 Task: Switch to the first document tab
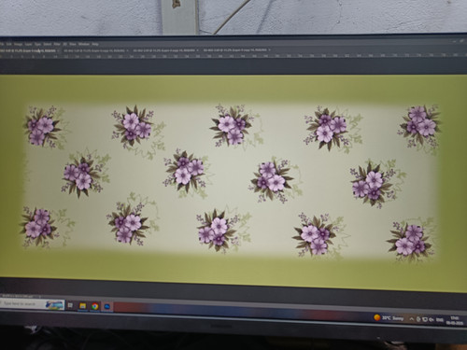click(x=28, y=50)
